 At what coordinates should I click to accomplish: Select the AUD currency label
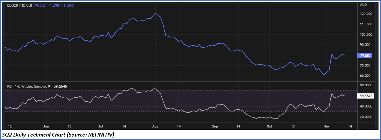[364, 5]
